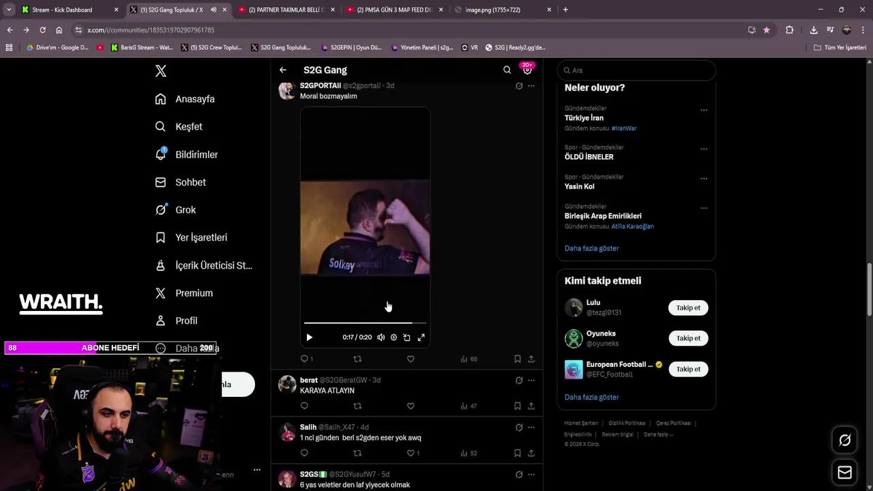Image resolution: width=873 pixels, height=491 pixels.
Task: Open Premium in the sidebar
Action: tap(184, 293)
